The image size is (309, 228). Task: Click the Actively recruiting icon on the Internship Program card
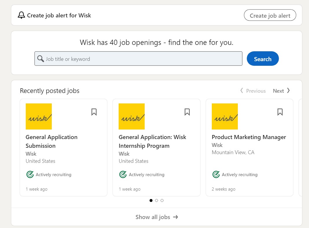pyautogui.click(x=123, y=174)
